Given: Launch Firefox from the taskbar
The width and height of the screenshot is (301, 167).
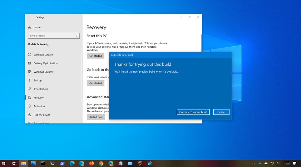Looking at the screenshot, I should coord(91,163).
